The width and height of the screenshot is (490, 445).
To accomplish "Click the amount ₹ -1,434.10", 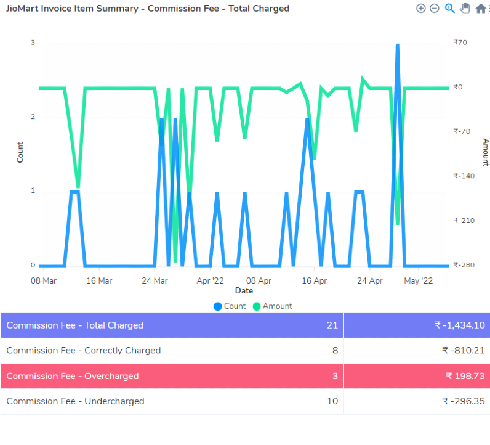I will tap(459, 325).
